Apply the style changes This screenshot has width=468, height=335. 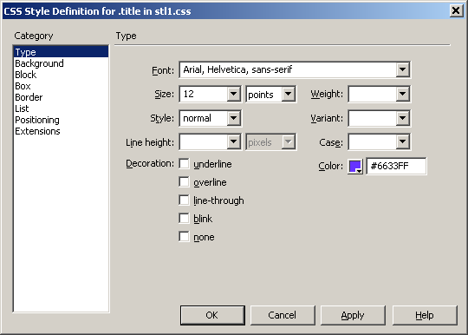[353, 315]
